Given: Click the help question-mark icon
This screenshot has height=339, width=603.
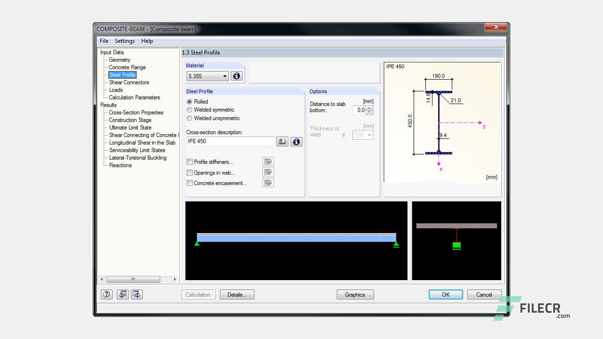Looking at the screenshot, I should pyautogui.click(x=106, y=294).
